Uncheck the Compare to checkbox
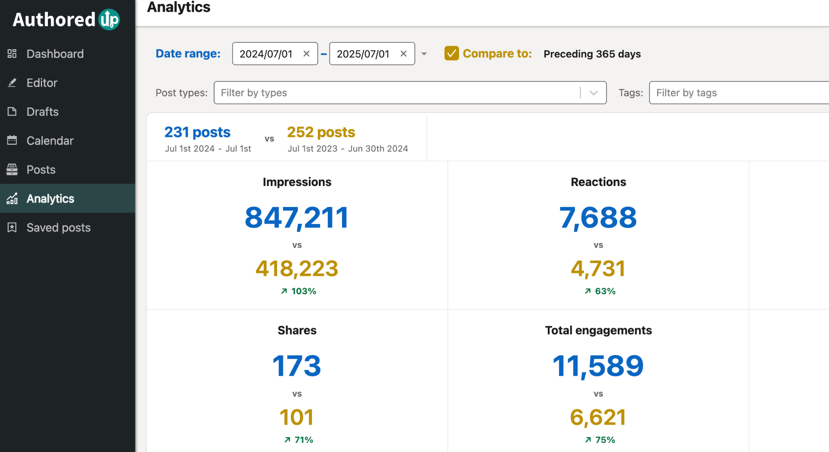Viewport: 829px width, 452px height. (x=452, y=54)
